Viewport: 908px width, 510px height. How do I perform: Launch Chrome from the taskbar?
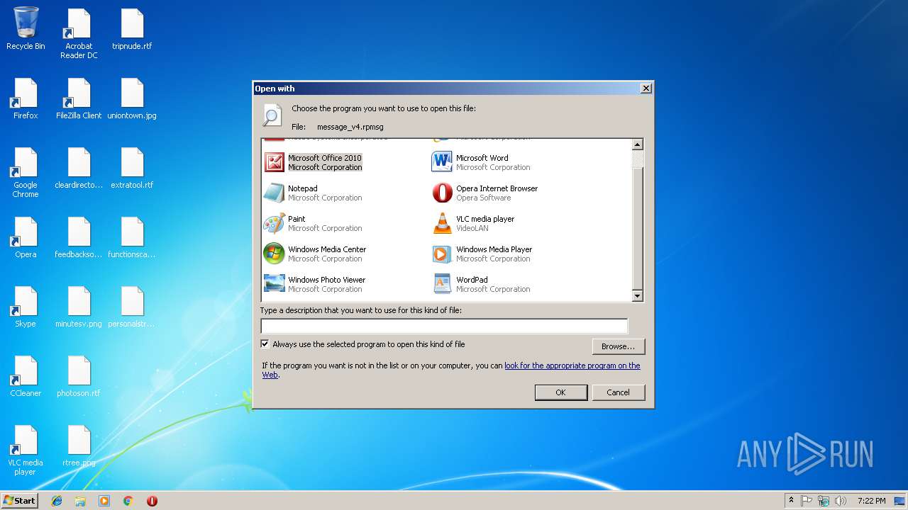[x=128, y=501]
